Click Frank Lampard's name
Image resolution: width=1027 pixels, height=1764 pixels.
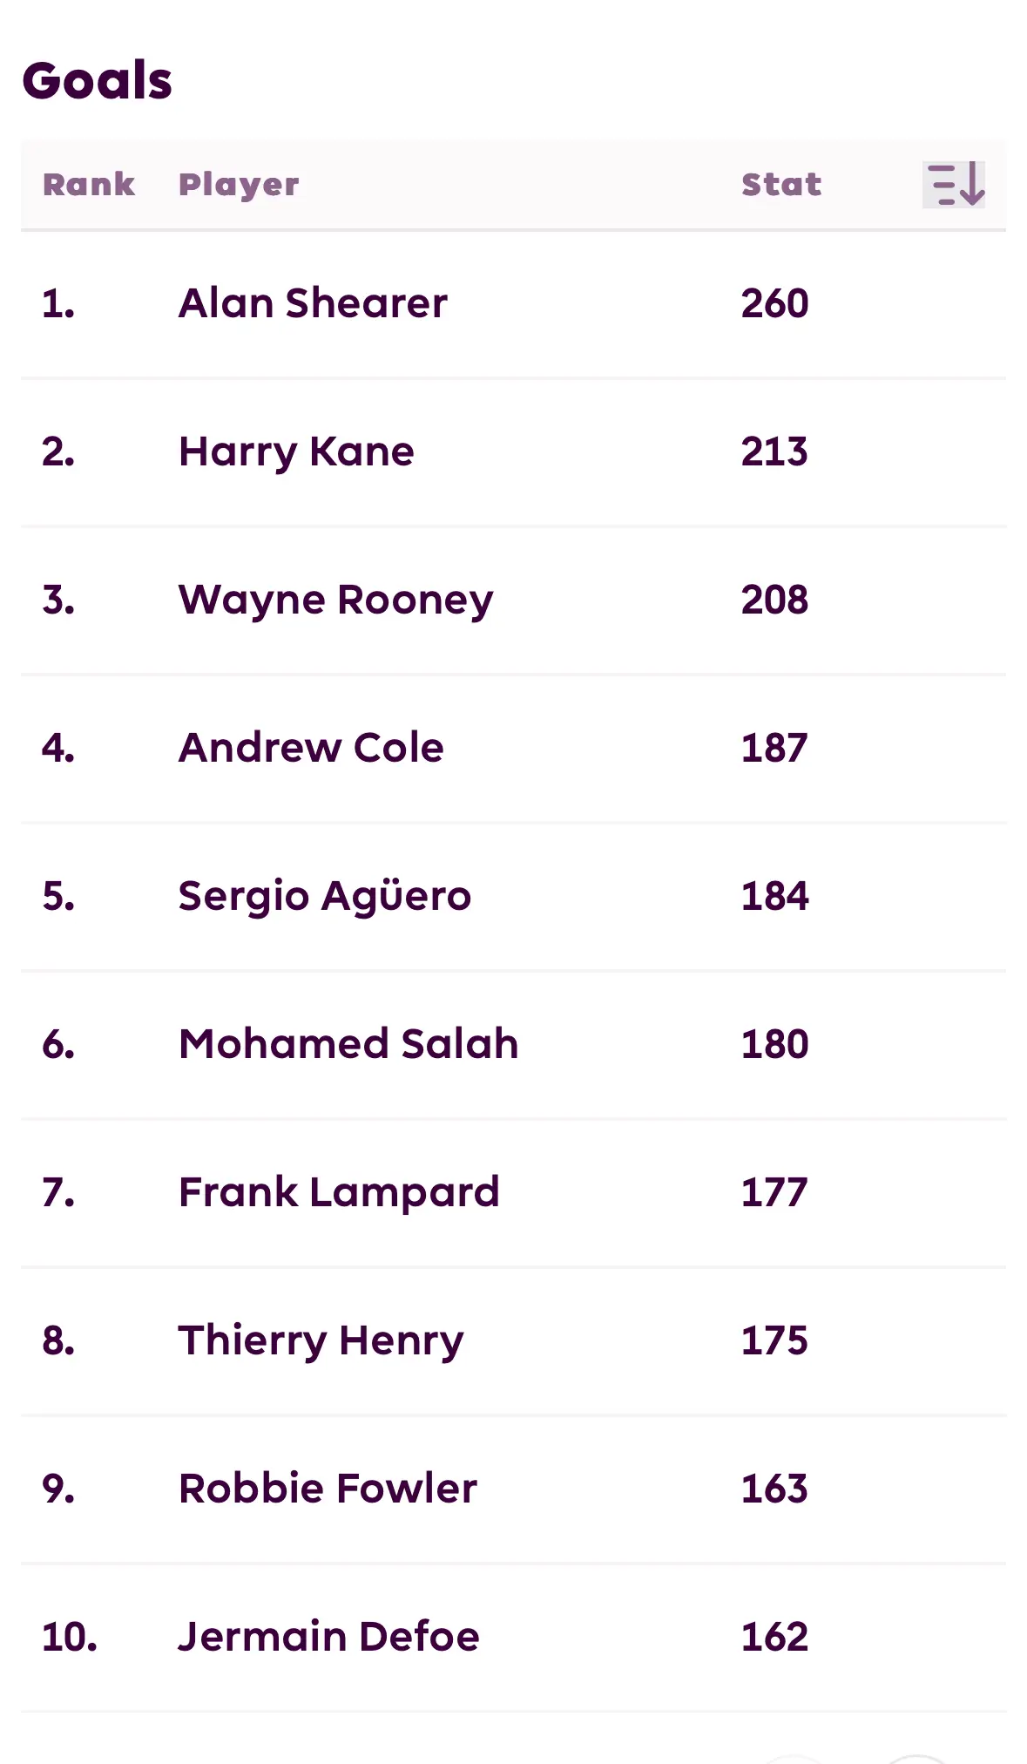tap(339, 1193)
